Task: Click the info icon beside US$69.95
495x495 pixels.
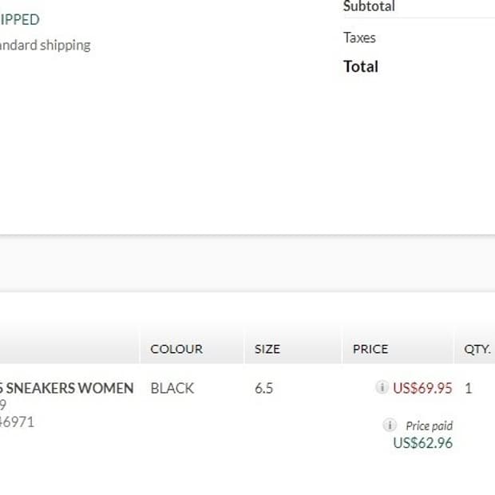Action: [382, 386]
